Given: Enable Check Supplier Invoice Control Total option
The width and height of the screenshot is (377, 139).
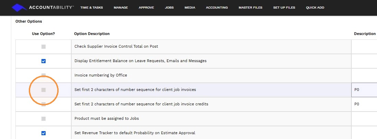Looking at the screenshot, I should [44, 47].
